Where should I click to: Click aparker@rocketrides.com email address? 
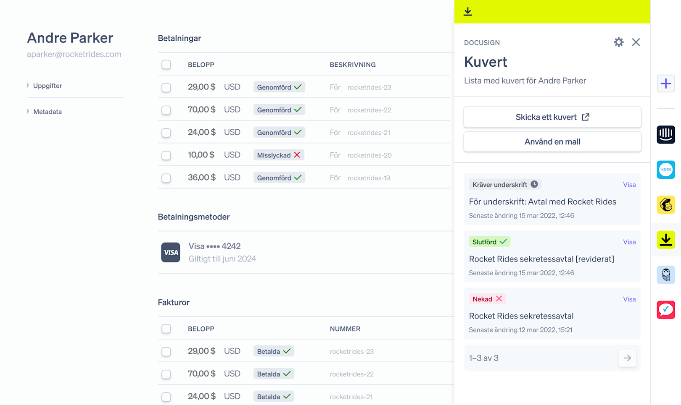(x=74, y=54)
